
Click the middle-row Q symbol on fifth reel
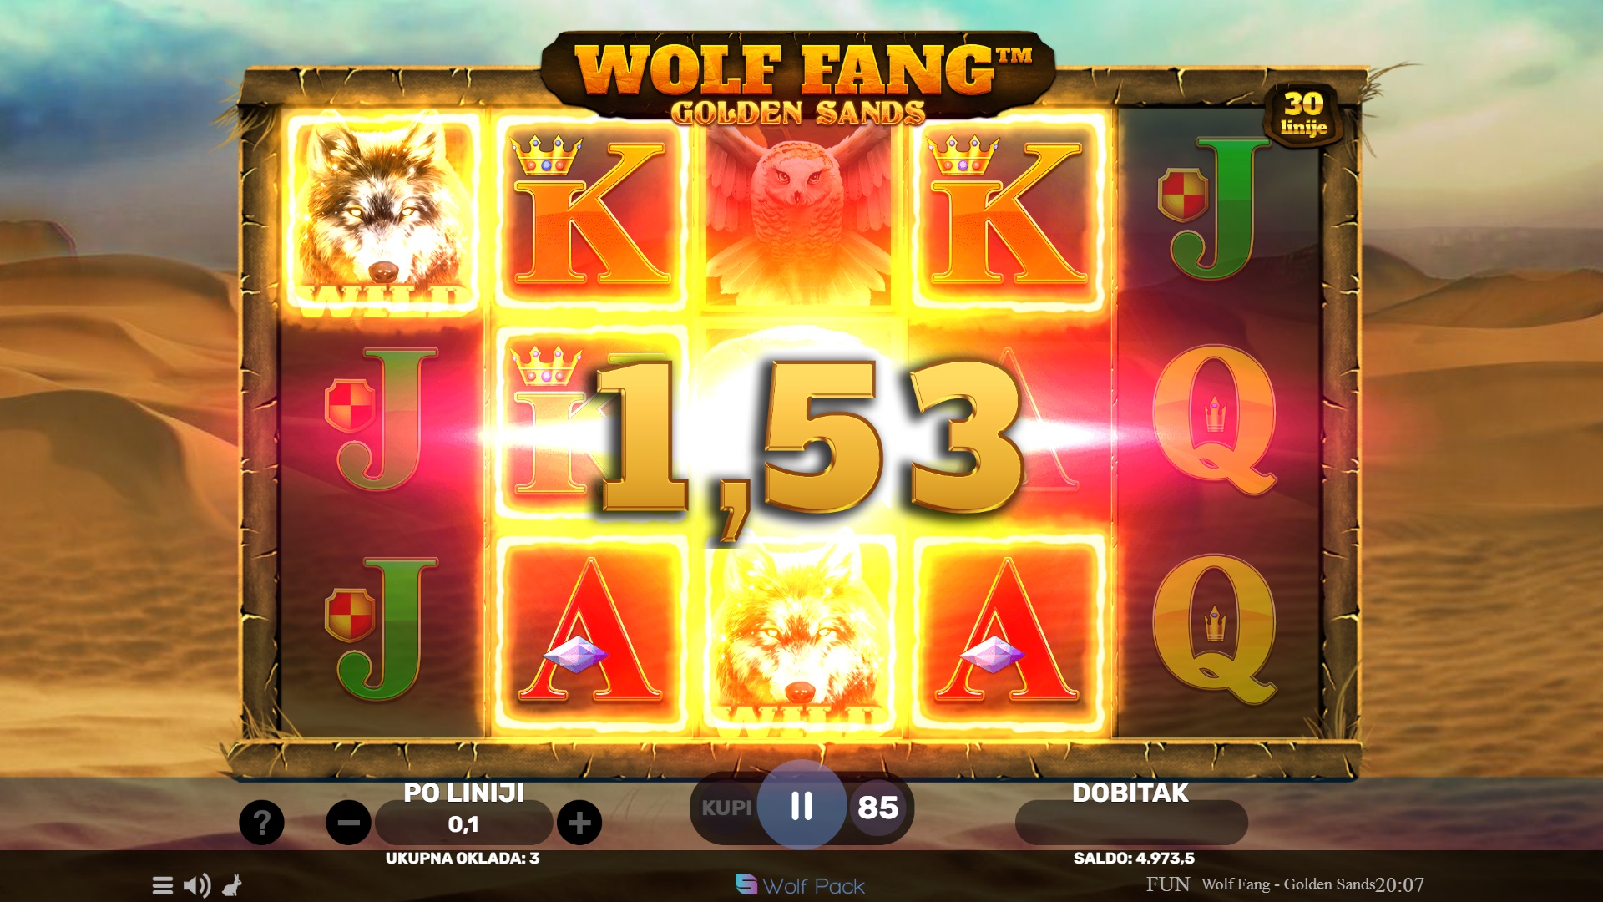pyautogui.click(x=1215, y=422)
